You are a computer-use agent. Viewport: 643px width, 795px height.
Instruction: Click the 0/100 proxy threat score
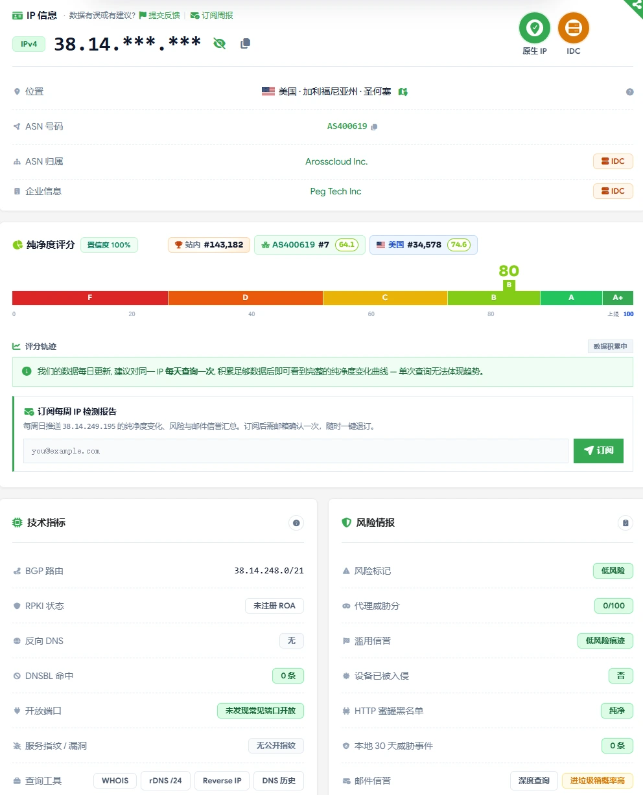tap(614, 606)
